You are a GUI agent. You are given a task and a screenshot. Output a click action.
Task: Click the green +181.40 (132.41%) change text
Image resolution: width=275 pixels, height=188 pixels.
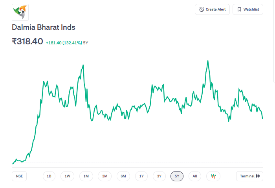(x=64, y=43)
